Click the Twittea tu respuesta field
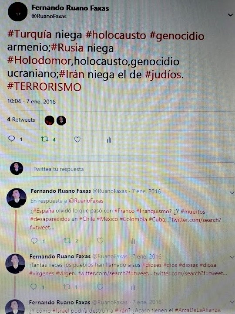 click(132, 169)
